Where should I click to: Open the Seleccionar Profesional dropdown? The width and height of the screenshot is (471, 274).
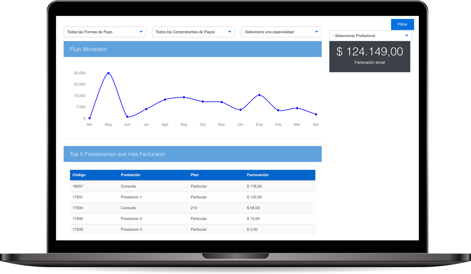[x=370, y=36]
